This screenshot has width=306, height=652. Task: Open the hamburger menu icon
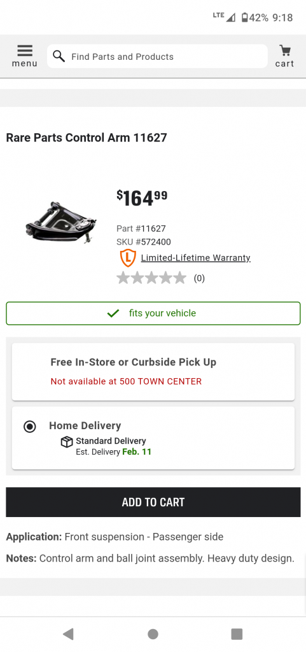coord(25,56)
